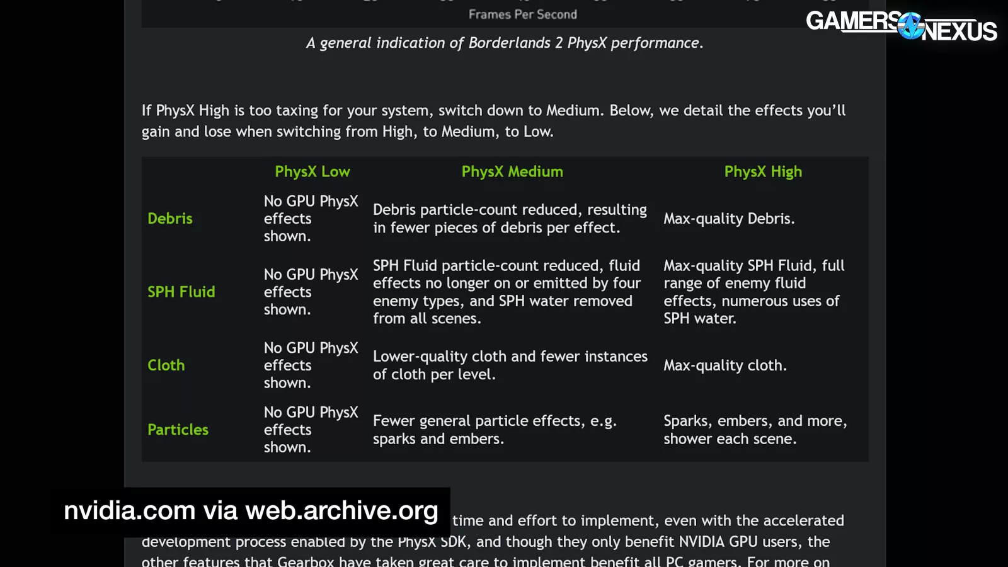This screenshot has width=1008, height=567.
Task: Click the Gamers Nexus logo
Action: point(901,26)
